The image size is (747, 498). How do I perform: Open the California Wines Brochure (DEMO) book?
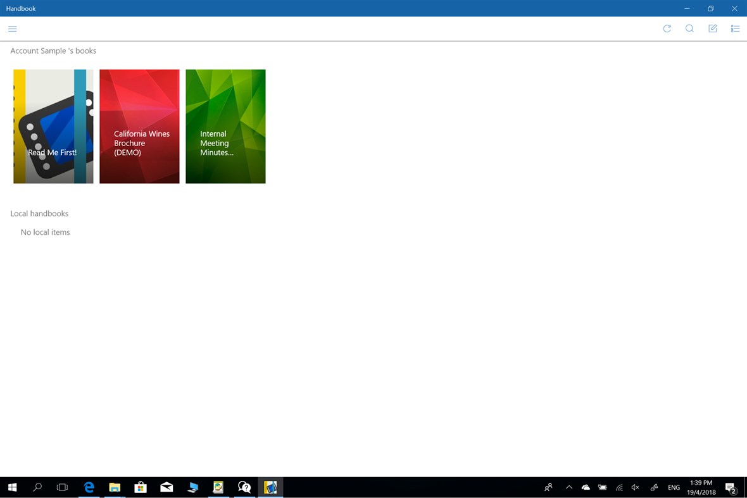[x=139, y=126]
